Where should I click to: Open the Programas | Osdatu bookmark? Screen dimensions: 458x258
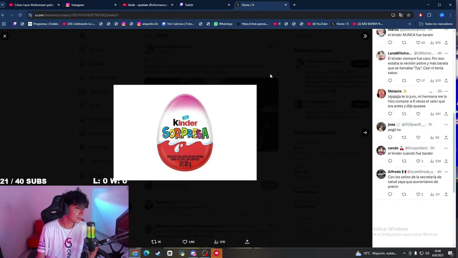click(x=43, y=24)
